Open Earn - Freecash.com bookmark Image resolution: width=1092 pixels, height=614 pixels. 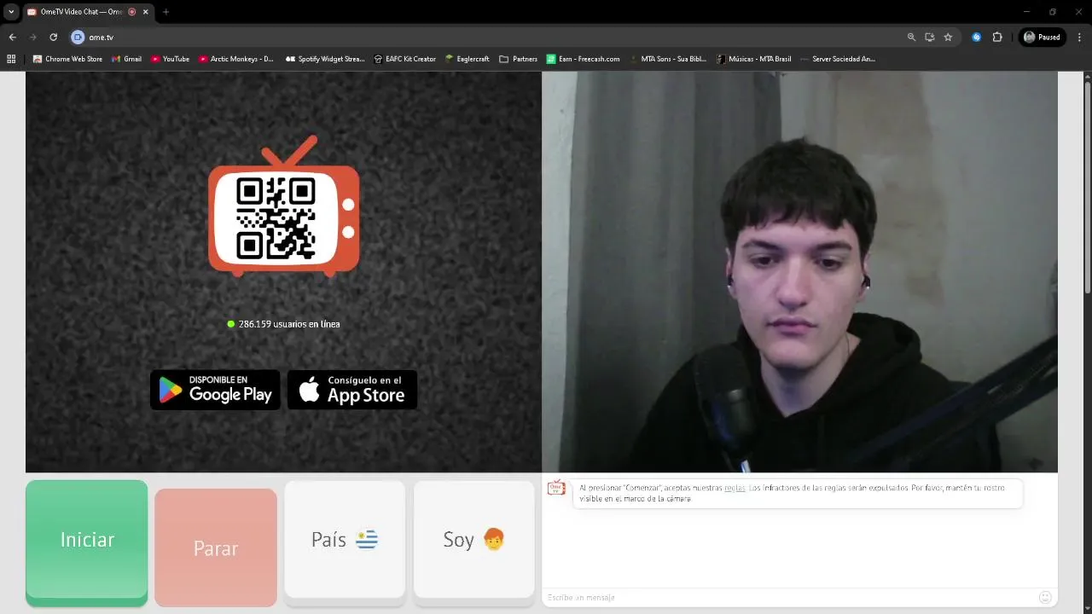pyautogui.click(x=583, y=59)
